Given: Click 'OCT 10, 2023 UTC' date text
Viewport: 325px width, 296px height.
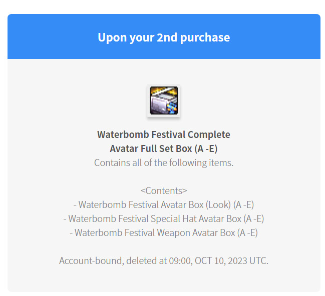Looking at the screenshot, I should [x=231, y=261].
